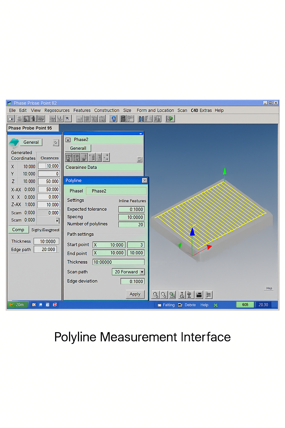
Task: Open the Scan path dropdown showing 20 Forward
Action: 128,272
